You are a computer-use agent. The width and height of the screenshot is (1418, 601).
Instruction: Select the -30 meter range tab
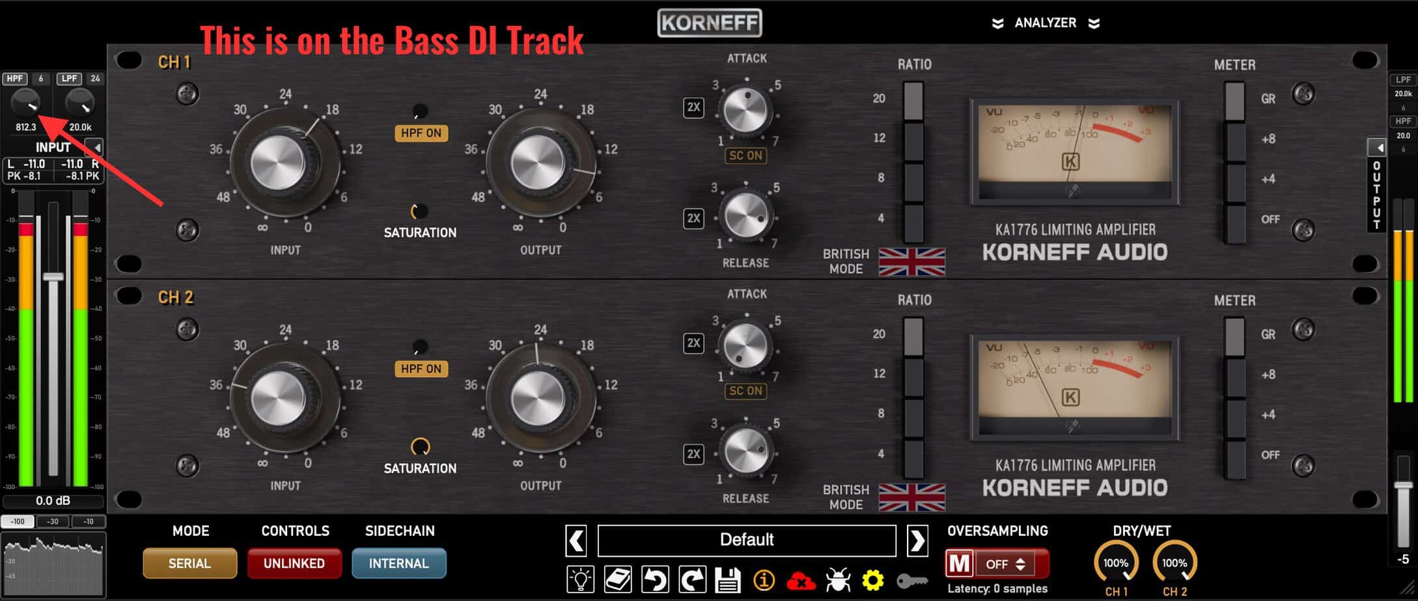pyautogui.click(x=53, y=522)
